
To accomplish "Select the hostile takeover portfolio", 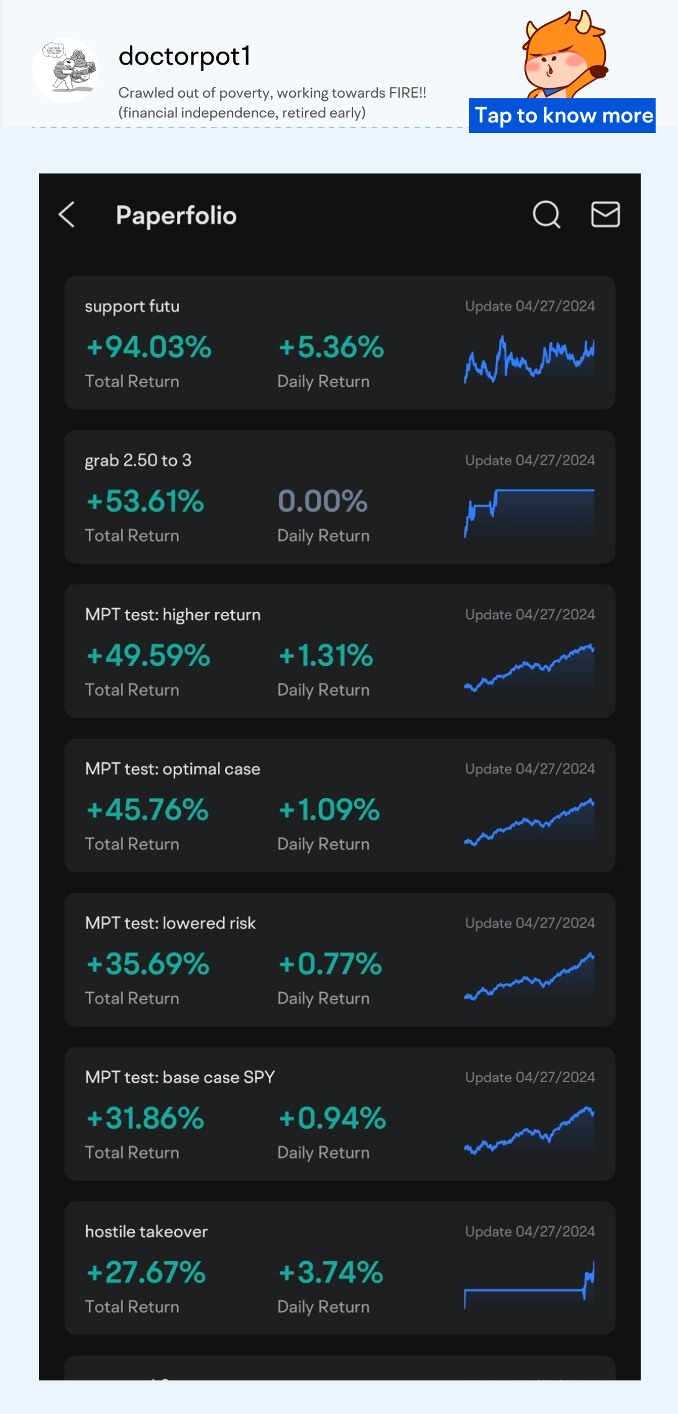I will tap(339, 1268).
